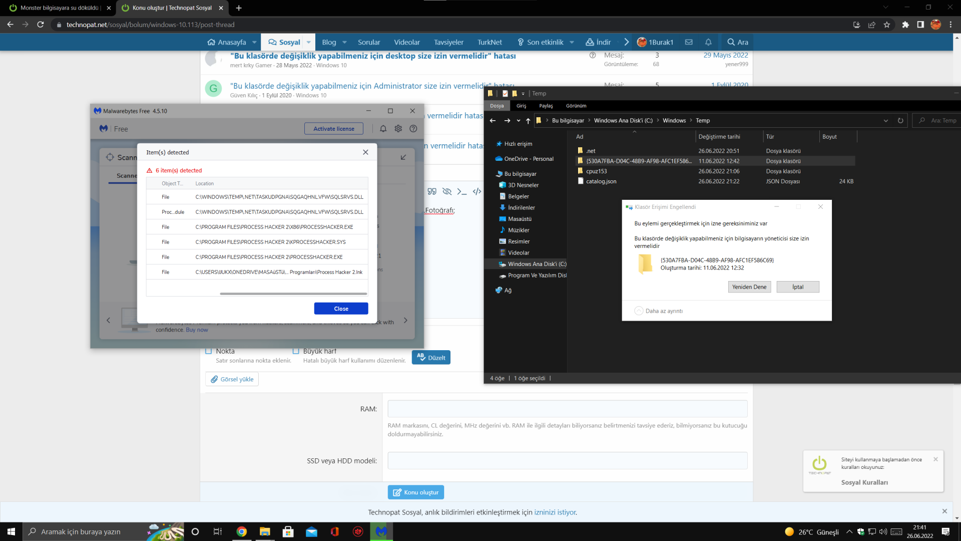The width and height of the screenshot is (961, 541).
Task: Expand the address bar history dropdown
Action: [886, 121]
